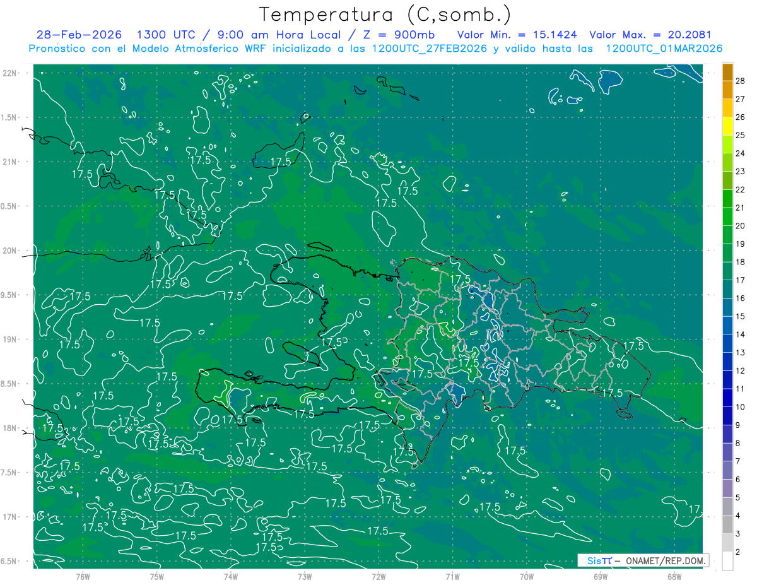This screenshot has width=757, height=585.
Task: Click the 73W longitude axis label
Action: [x=305, y=576]
